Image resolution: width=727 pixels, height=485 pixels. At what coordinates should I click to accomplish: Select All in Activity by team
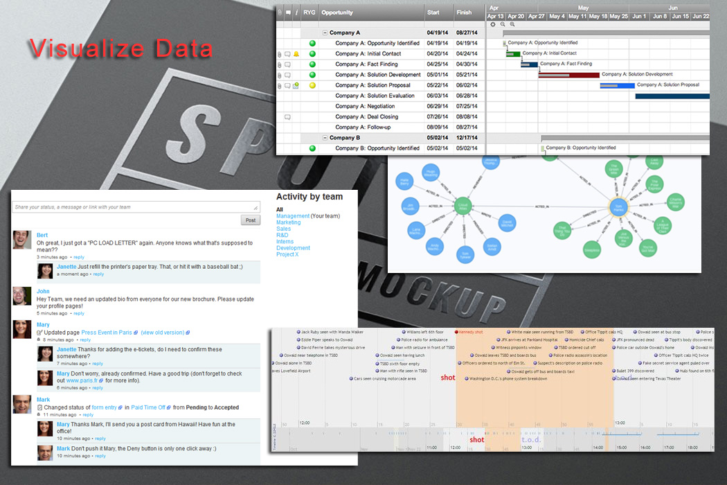(x=280, y=209)
